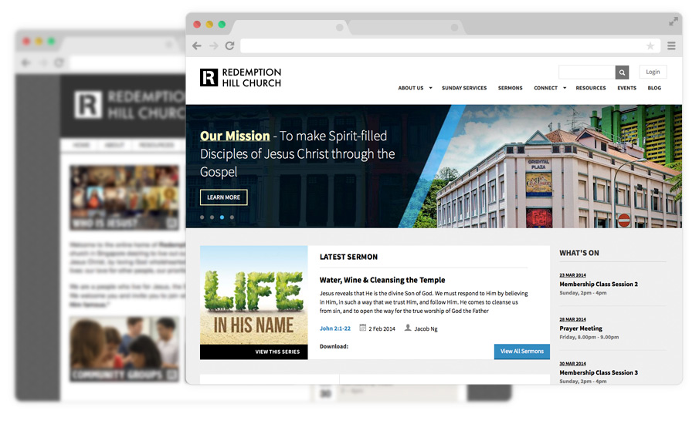This screenshot has height=431, width=699.
Task: Open the Connect menu item
Action: [x=545, y=88]
